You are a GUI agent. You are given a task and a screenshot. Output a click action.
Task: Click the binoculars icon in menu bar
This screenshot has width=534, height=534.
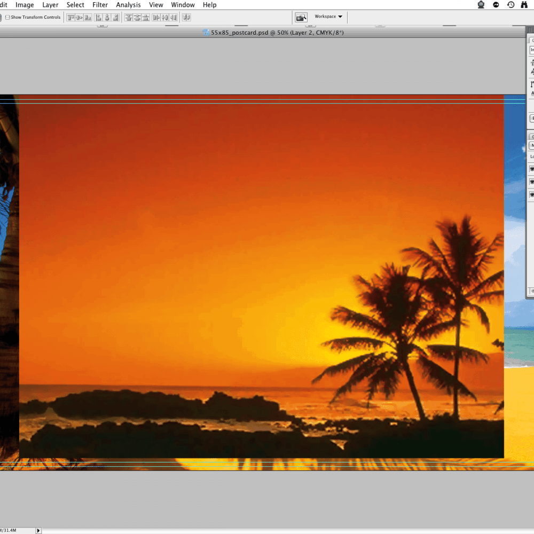tap(524, 5)
